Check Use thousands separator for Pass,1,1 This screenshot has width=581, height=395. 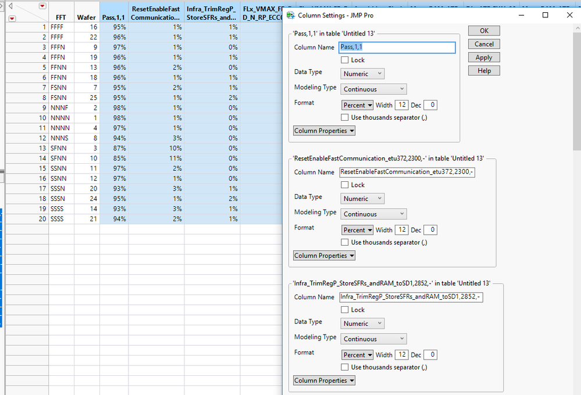[345, 117]
